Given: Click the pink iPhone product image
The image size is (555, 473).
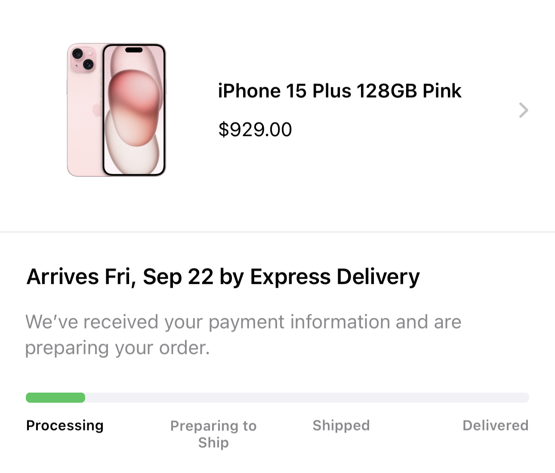Looking at the screenshot, I should point(116,110).
